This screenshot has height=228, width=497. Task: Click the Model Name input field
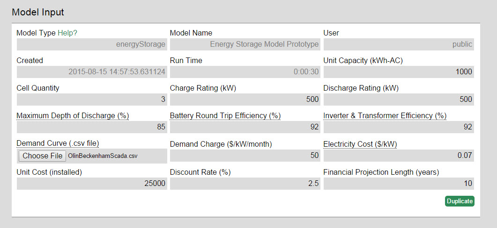[245, 44]
